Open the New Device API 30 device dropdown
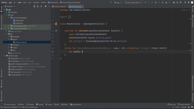Image resolution: width=194 pixels, height=109 pixels. (133, 2)
